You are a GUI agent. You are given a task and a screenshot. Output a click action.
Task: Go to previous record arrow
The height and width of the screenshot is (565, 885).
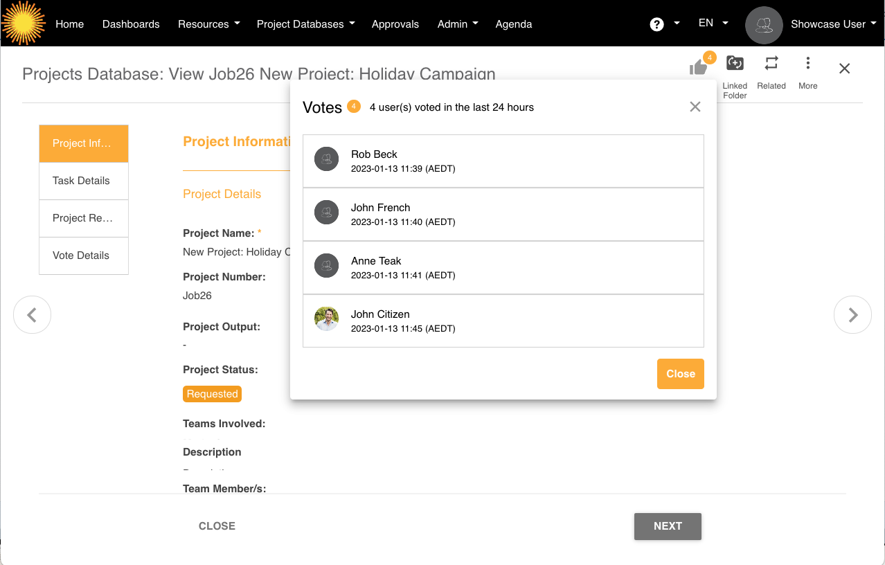(x=32, y=315)
